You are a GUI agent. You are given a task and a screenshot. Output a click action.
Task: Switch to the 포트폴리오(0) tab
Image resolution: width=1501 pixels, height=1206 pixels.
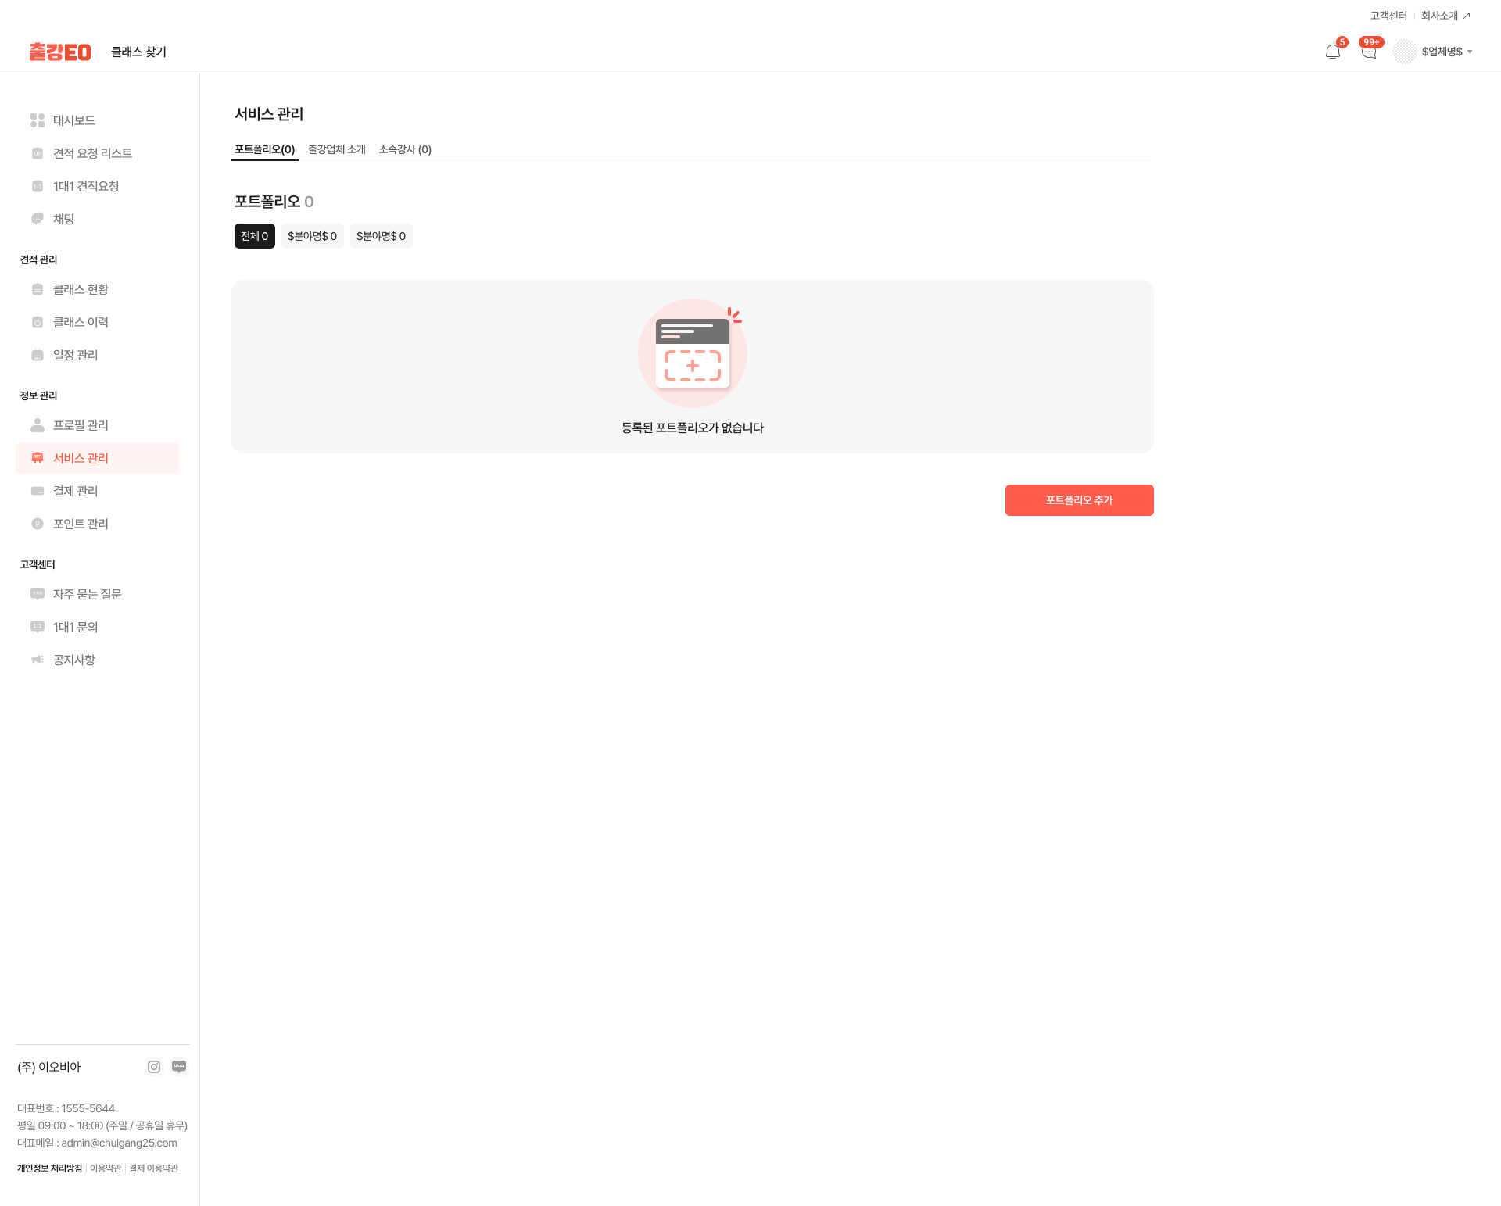(x=265, y=149)
